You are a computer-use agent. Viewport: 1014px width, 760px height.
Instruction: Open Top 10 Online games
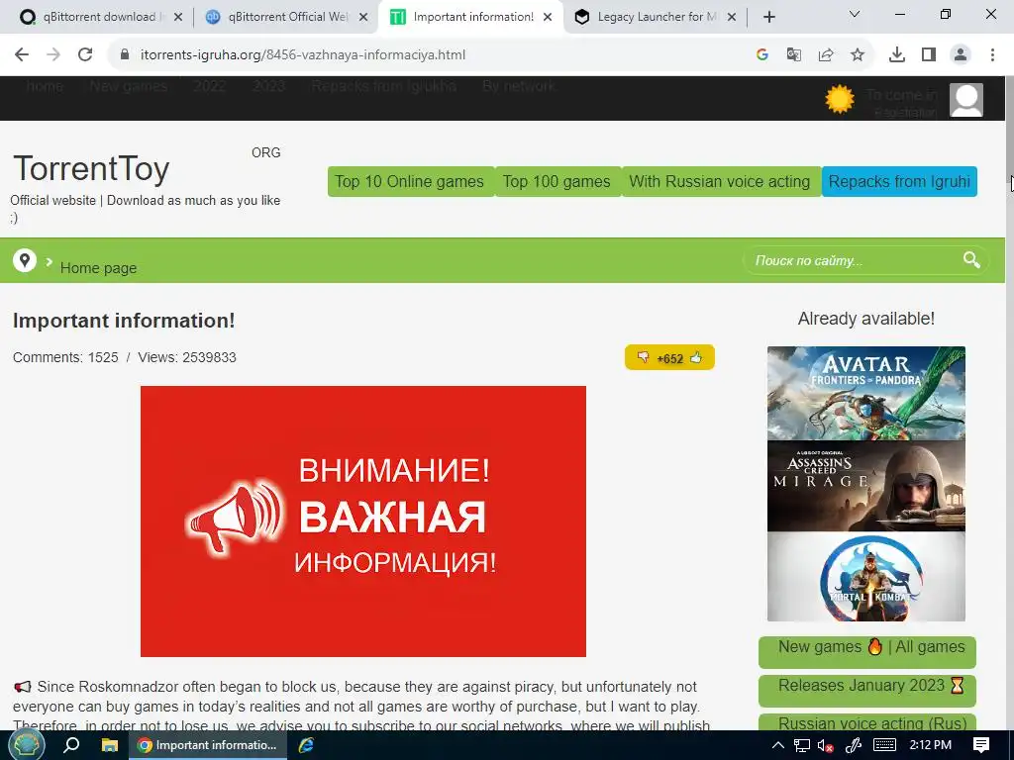click(410, 182)
